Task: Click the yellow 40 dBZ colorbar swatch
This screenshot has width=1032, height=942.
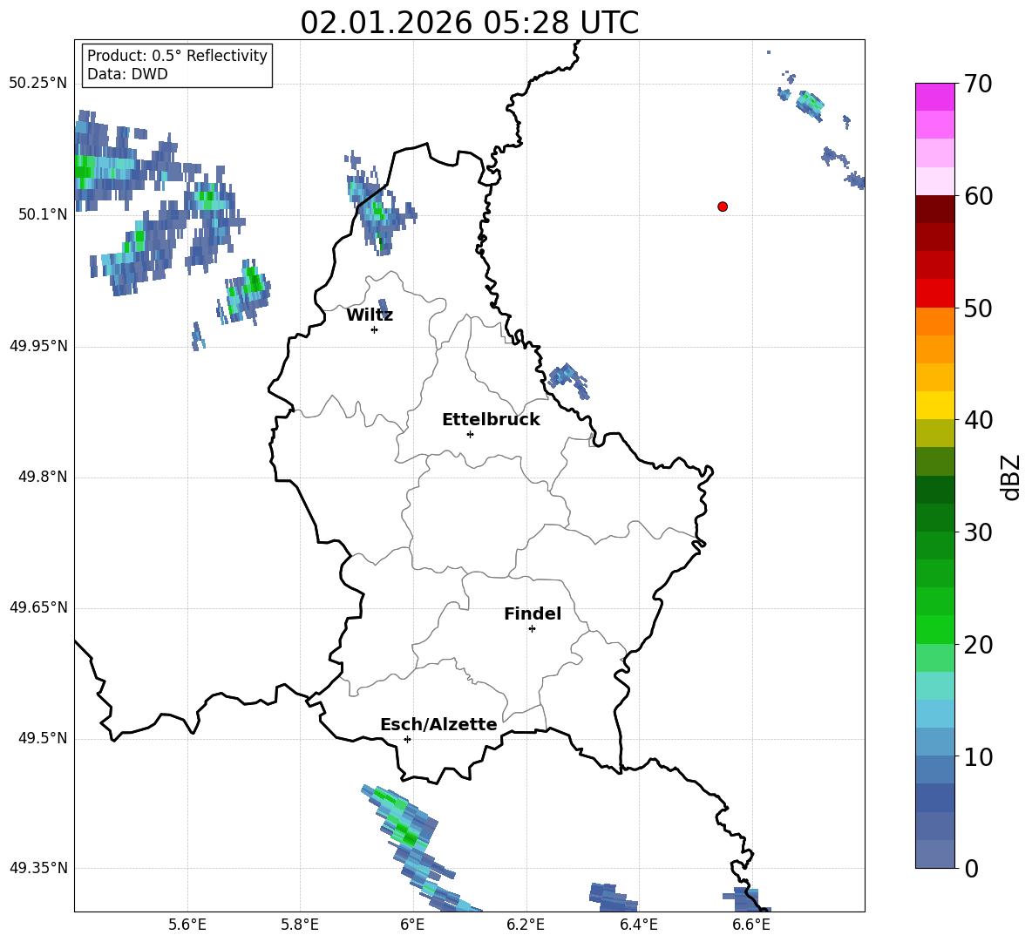Action: 935,405
